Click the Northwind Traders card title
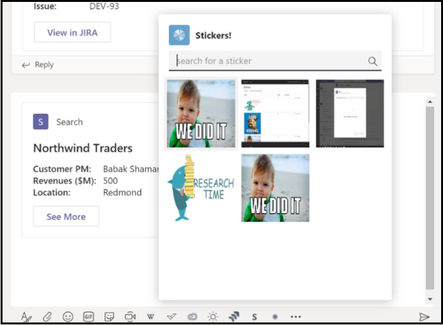The image size is (443, 325). coord(83,148)
